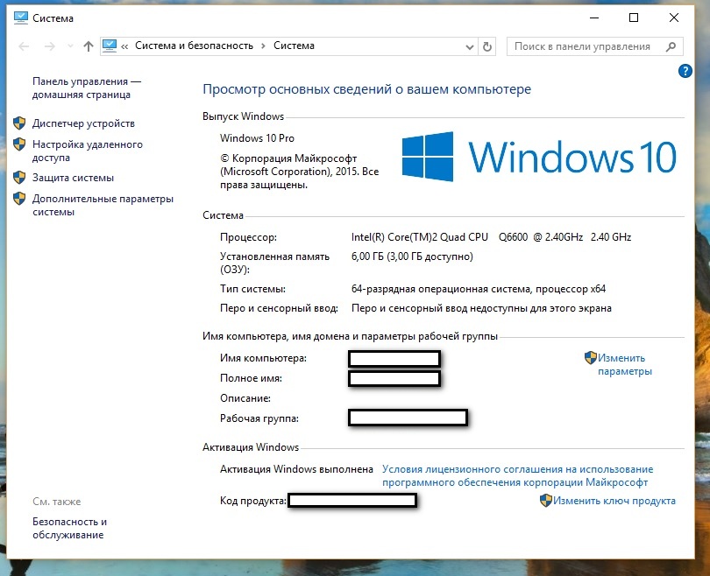
Task: Open Microsoft license terms link
Action: tap(517, 476)
